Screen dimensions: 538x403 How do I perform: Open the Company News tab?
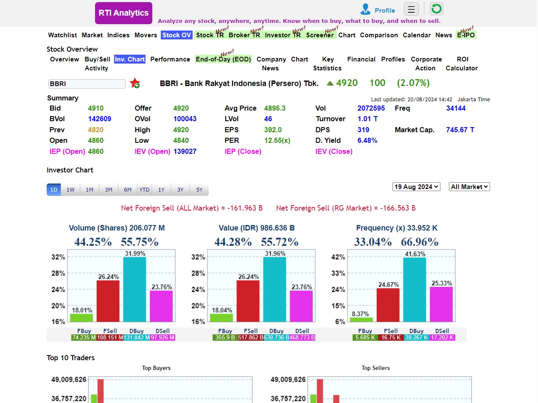click(x=271, y=64)
